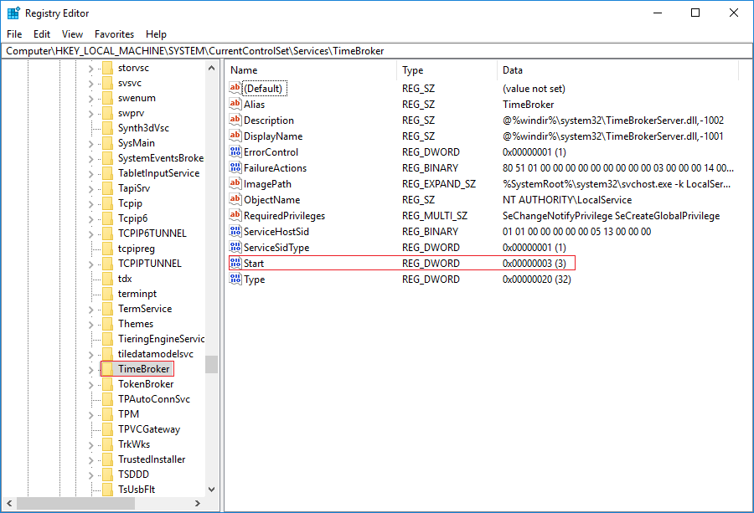
Task: Click the binary icon beside FailureActions
Action: pyautogui.click(x=235, y=168)
